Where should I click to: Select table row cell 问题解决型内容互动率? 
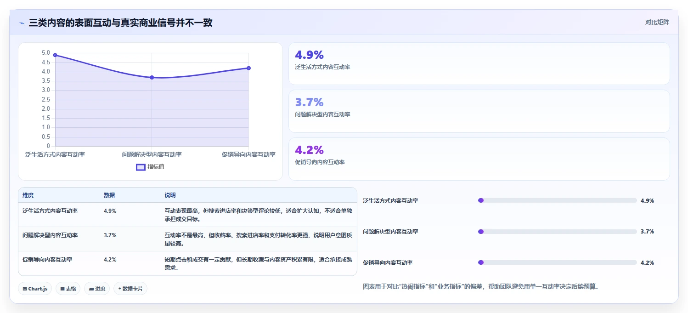(50, 235)
